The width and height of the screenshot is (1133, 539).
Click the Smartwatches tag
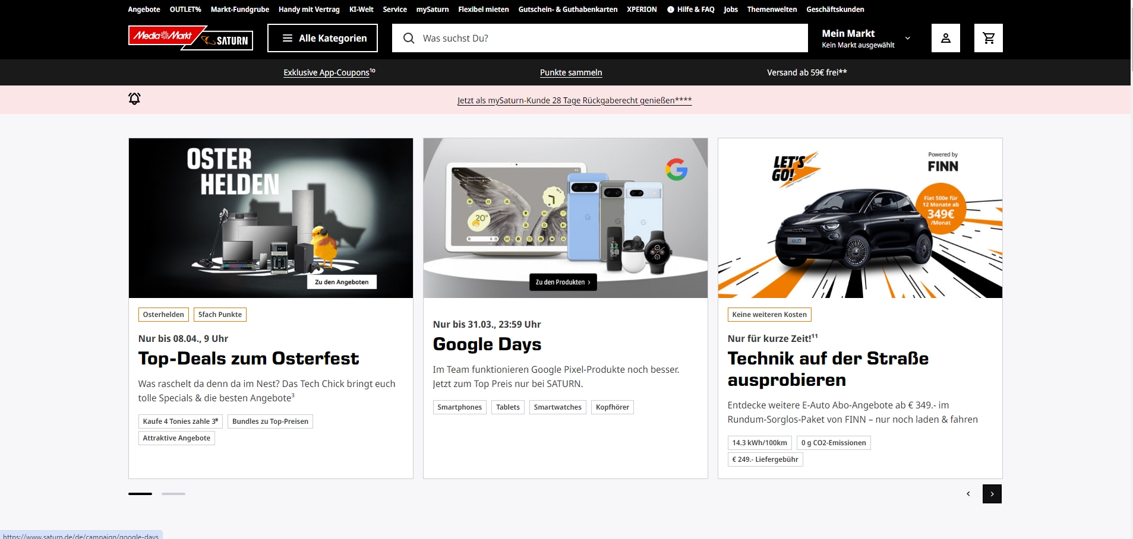pos(558,407)
